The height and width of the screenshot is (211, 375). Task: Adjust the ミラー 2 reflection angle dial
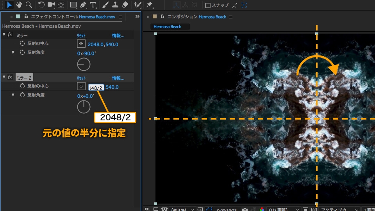pyautogui.click(x=84, y=107)
